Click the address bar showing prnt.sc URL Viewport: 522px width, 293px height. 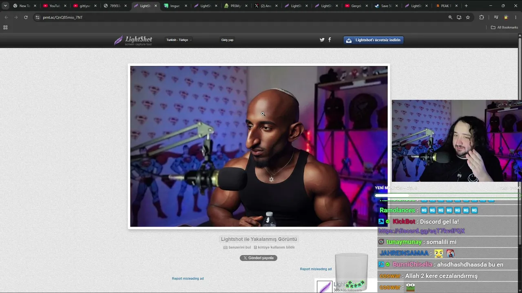pos(241,17)
